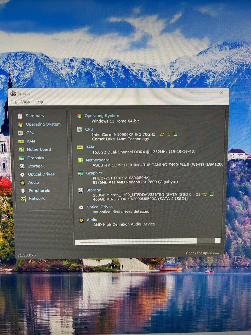Click the 465GB KINGSTON SSD entry
This screenshot has width=251, height=335.
click(140, 199)
